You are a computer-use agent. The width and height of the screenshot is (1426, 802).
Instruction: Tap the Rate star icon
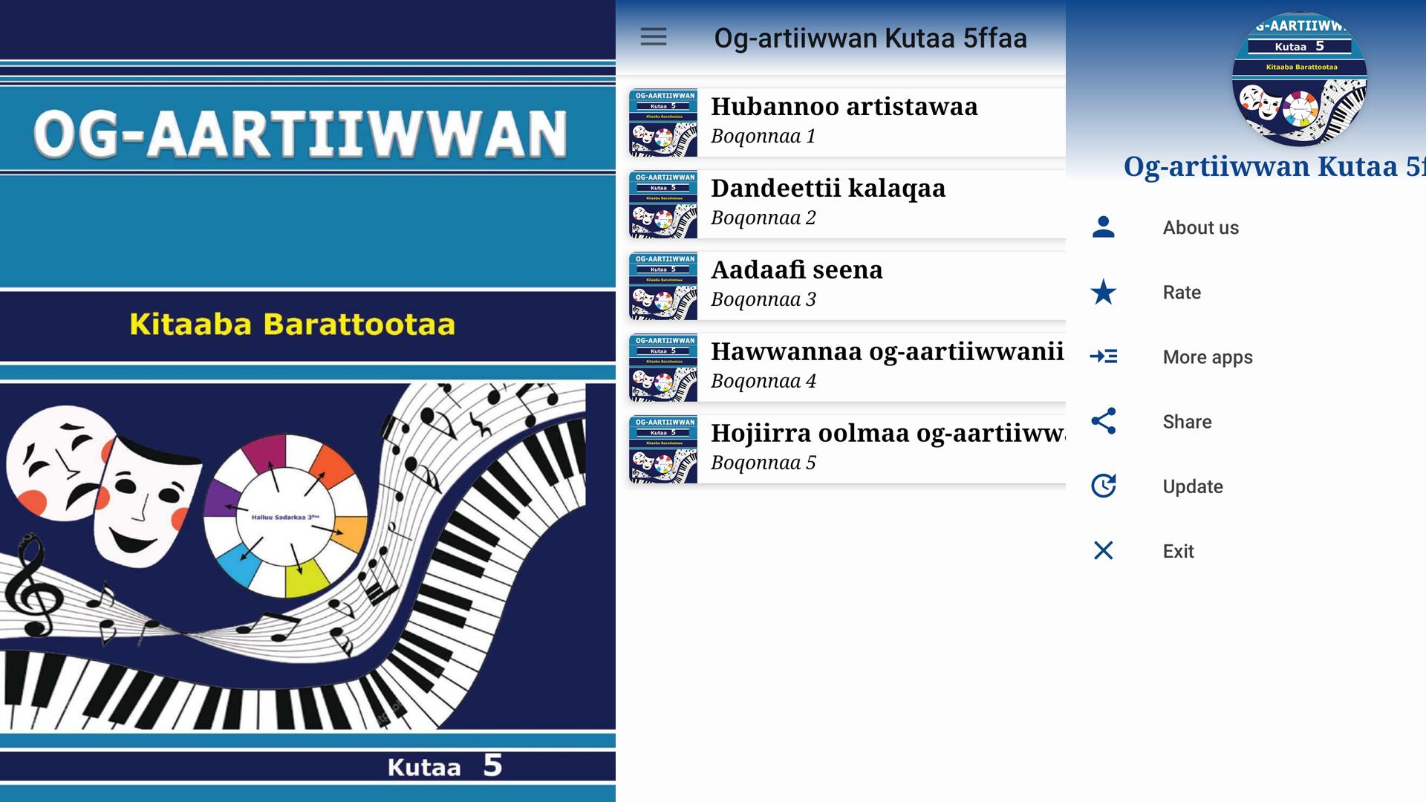tap(1104, 292)
